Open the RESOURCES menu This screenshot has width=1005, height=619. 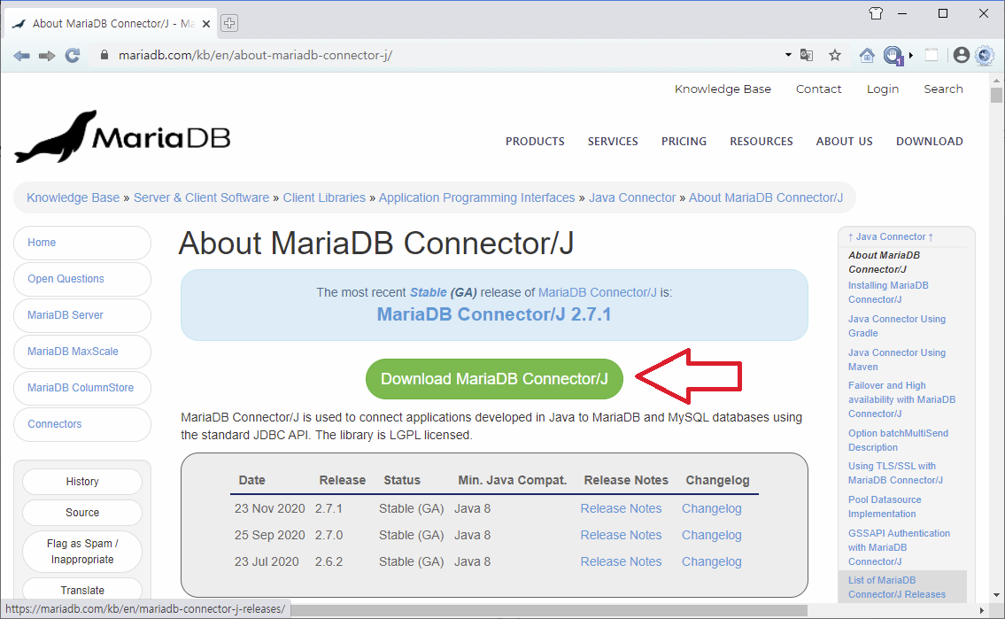click(761, 142)
